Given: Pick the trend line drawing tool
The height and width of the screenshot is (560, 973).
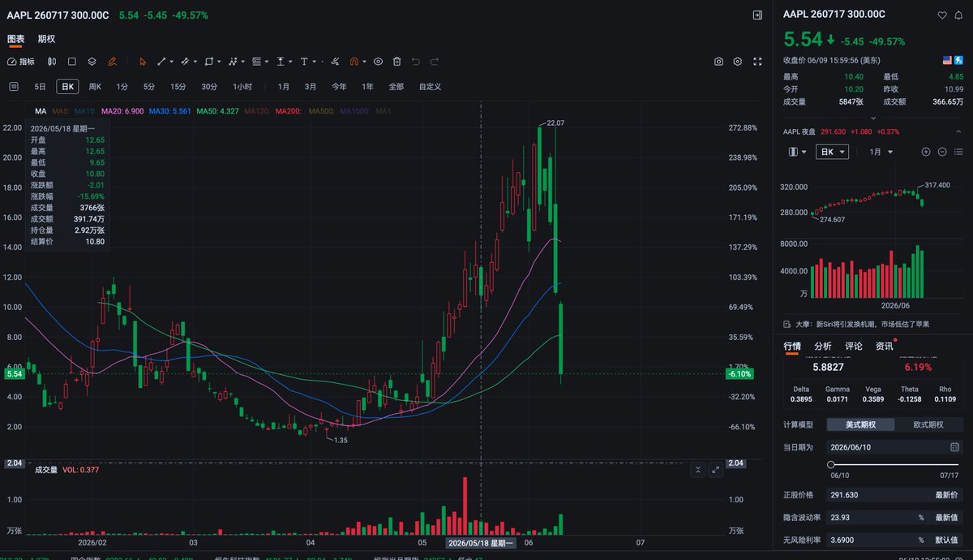Looking at the screenshot, I should (161, 62).
